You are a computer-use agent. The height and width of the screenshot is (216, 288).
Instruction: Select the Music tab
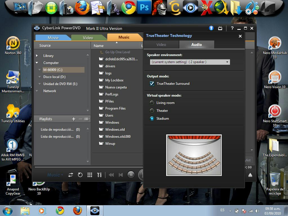(124, 37)
